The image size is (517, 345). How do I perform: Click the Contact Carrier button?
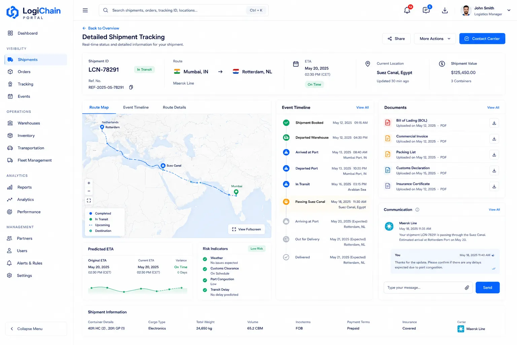coord(482,39)
